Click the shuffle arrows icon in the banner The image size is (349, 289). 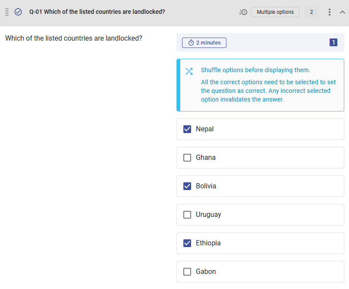(x=189, y=71)
